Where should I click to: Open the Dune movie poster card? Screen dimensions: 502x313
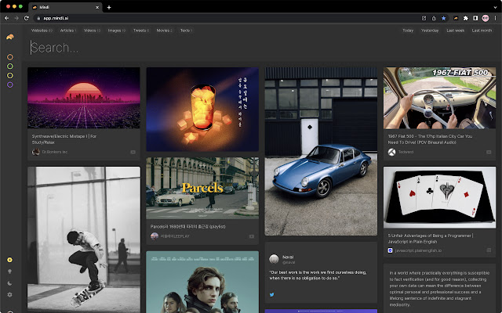coord(202,282)
